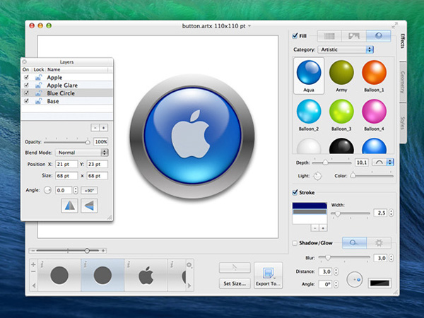
Task: Select the Aqua fill style
Action: pos(309,76)
